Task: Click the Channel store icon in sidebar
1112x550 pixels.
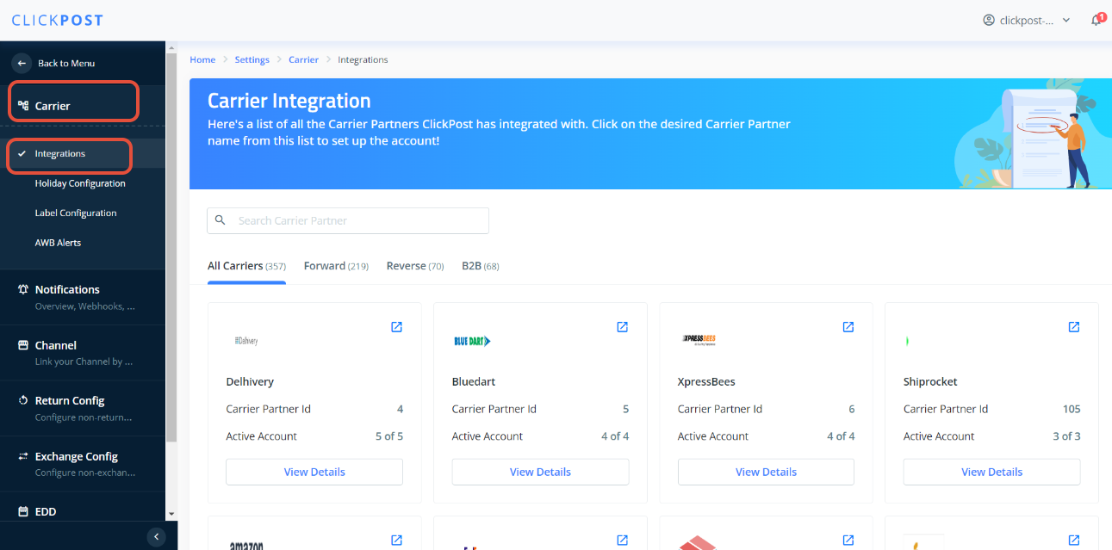Action: tap(23, 345)
